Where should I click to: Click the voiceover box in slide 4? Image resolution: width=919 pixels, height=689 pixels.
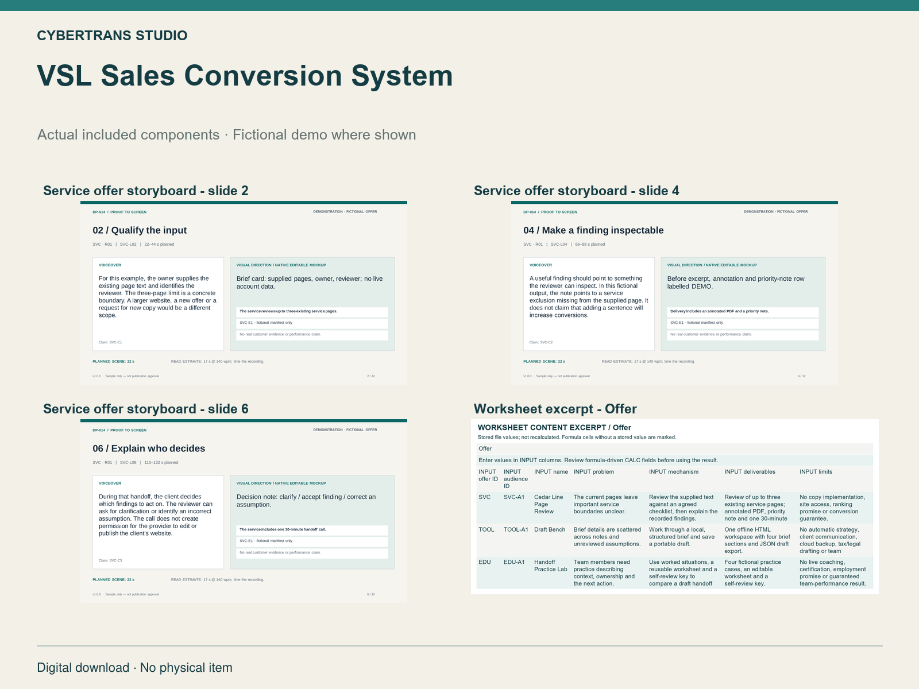(x=589, y=304)
